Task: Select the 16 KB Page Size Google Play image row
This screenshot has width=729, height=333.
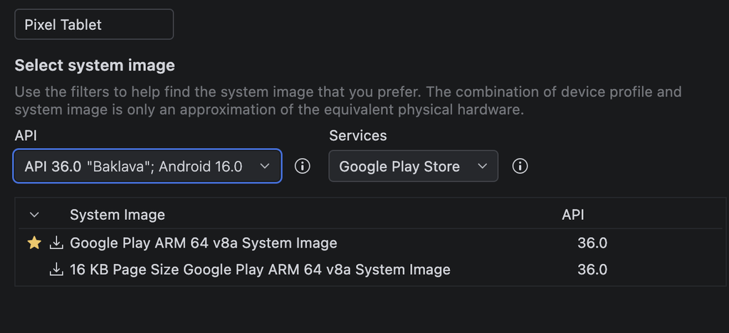Action: pyautogui.click(x=370, y=270)
